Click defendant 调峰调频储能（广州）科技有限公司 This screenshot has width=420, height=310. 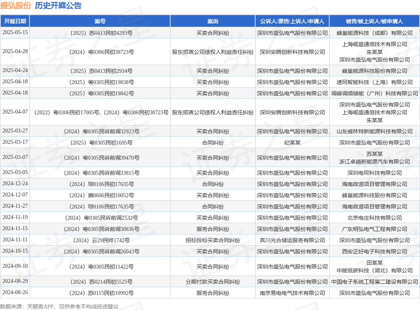pyautogui.click(x=375, y=93)
